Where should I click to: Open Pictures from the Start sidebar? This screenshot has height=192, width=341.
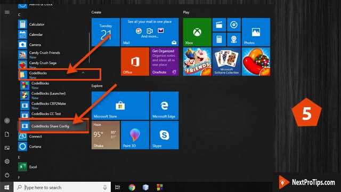(x=7, y=148)
